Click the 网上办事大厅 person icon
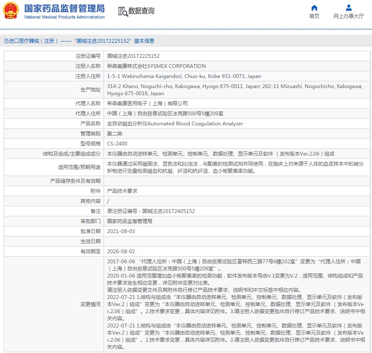The height and width of the screenshot is (353, 372). (x=349, y=8)
